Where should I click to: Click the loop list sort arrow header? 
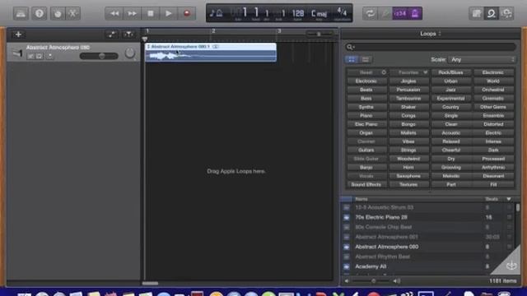[x=509, y=199]
